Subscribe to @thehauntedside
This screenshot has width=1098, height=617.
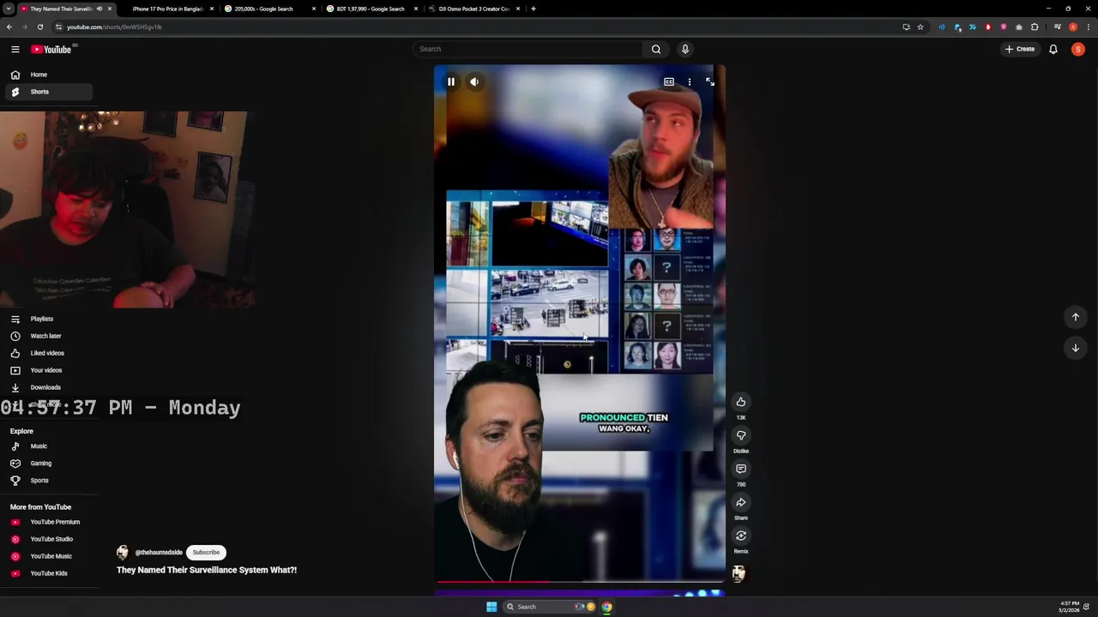(206, 553)
